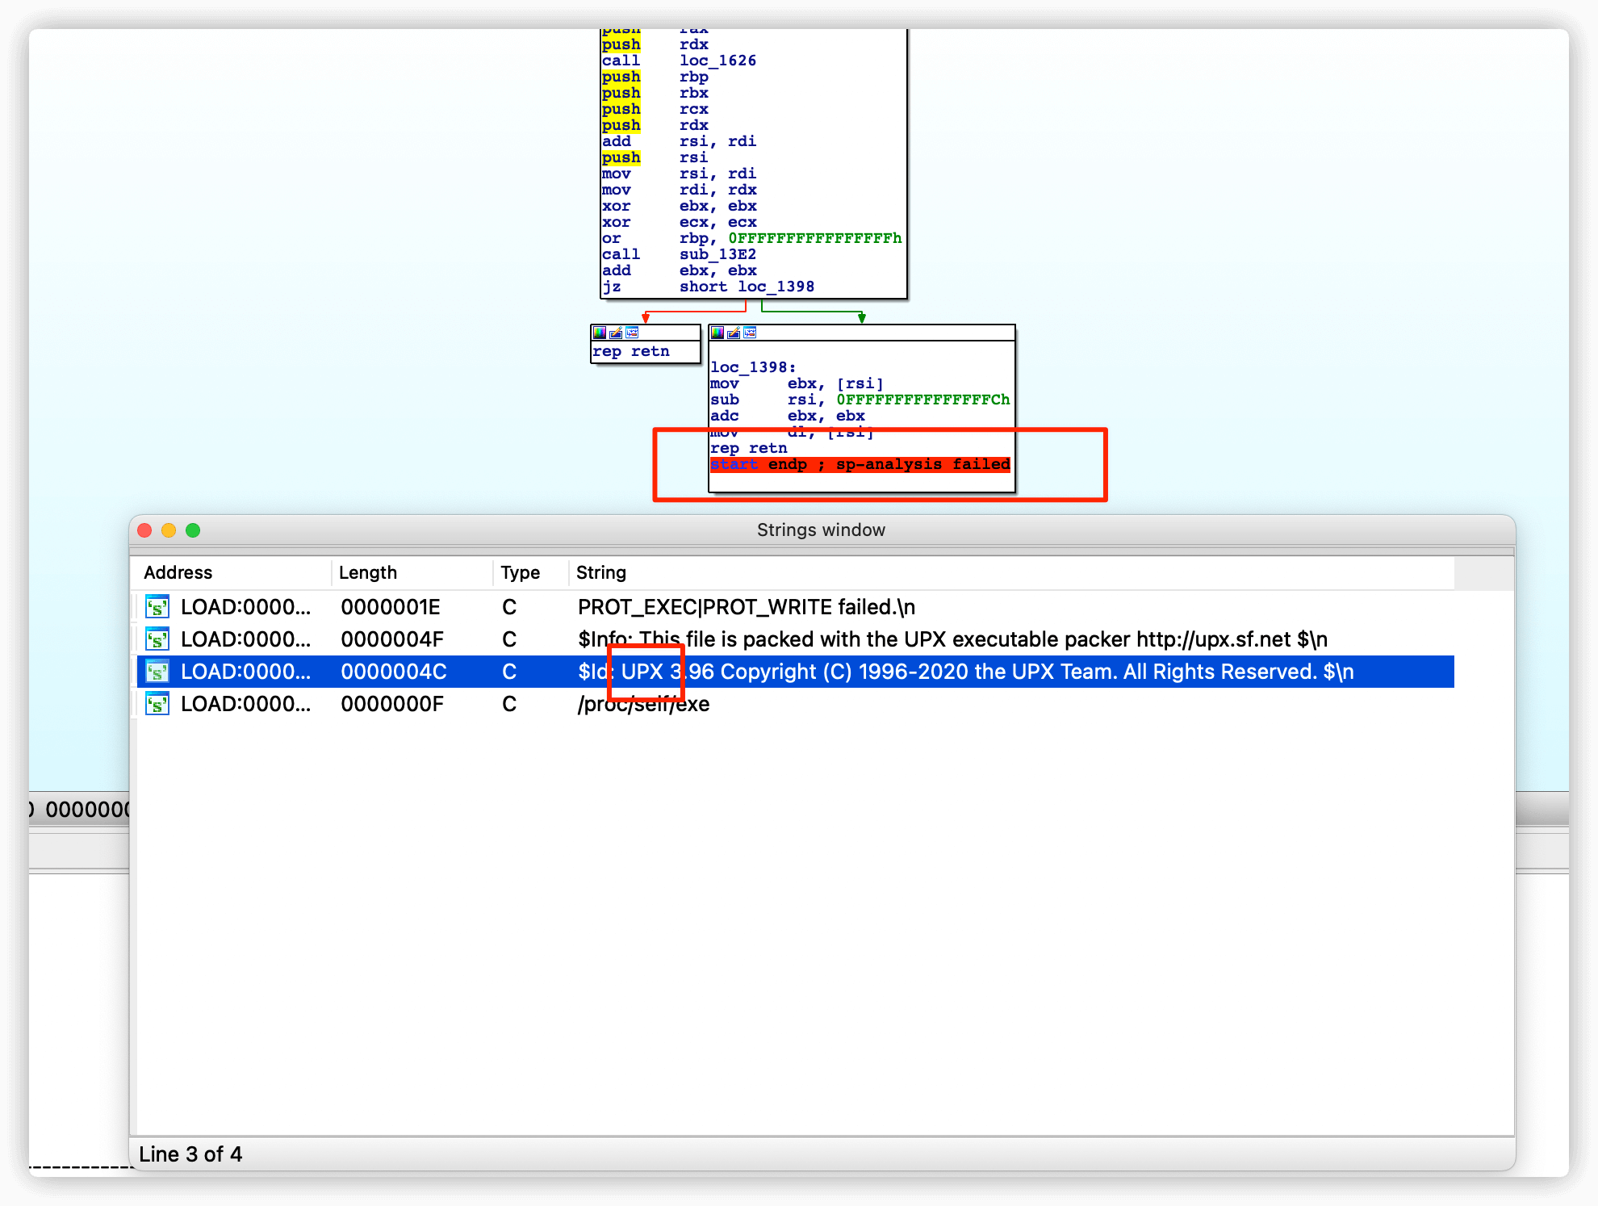Screen dimensions: 1598x1206
Task: Close the Strings window
Action: click(x=145, y=530)
